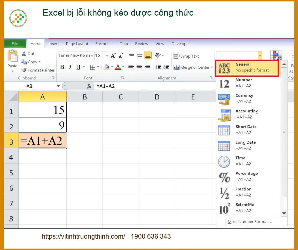Click the format list scroll up arrow

coord(284,64)
